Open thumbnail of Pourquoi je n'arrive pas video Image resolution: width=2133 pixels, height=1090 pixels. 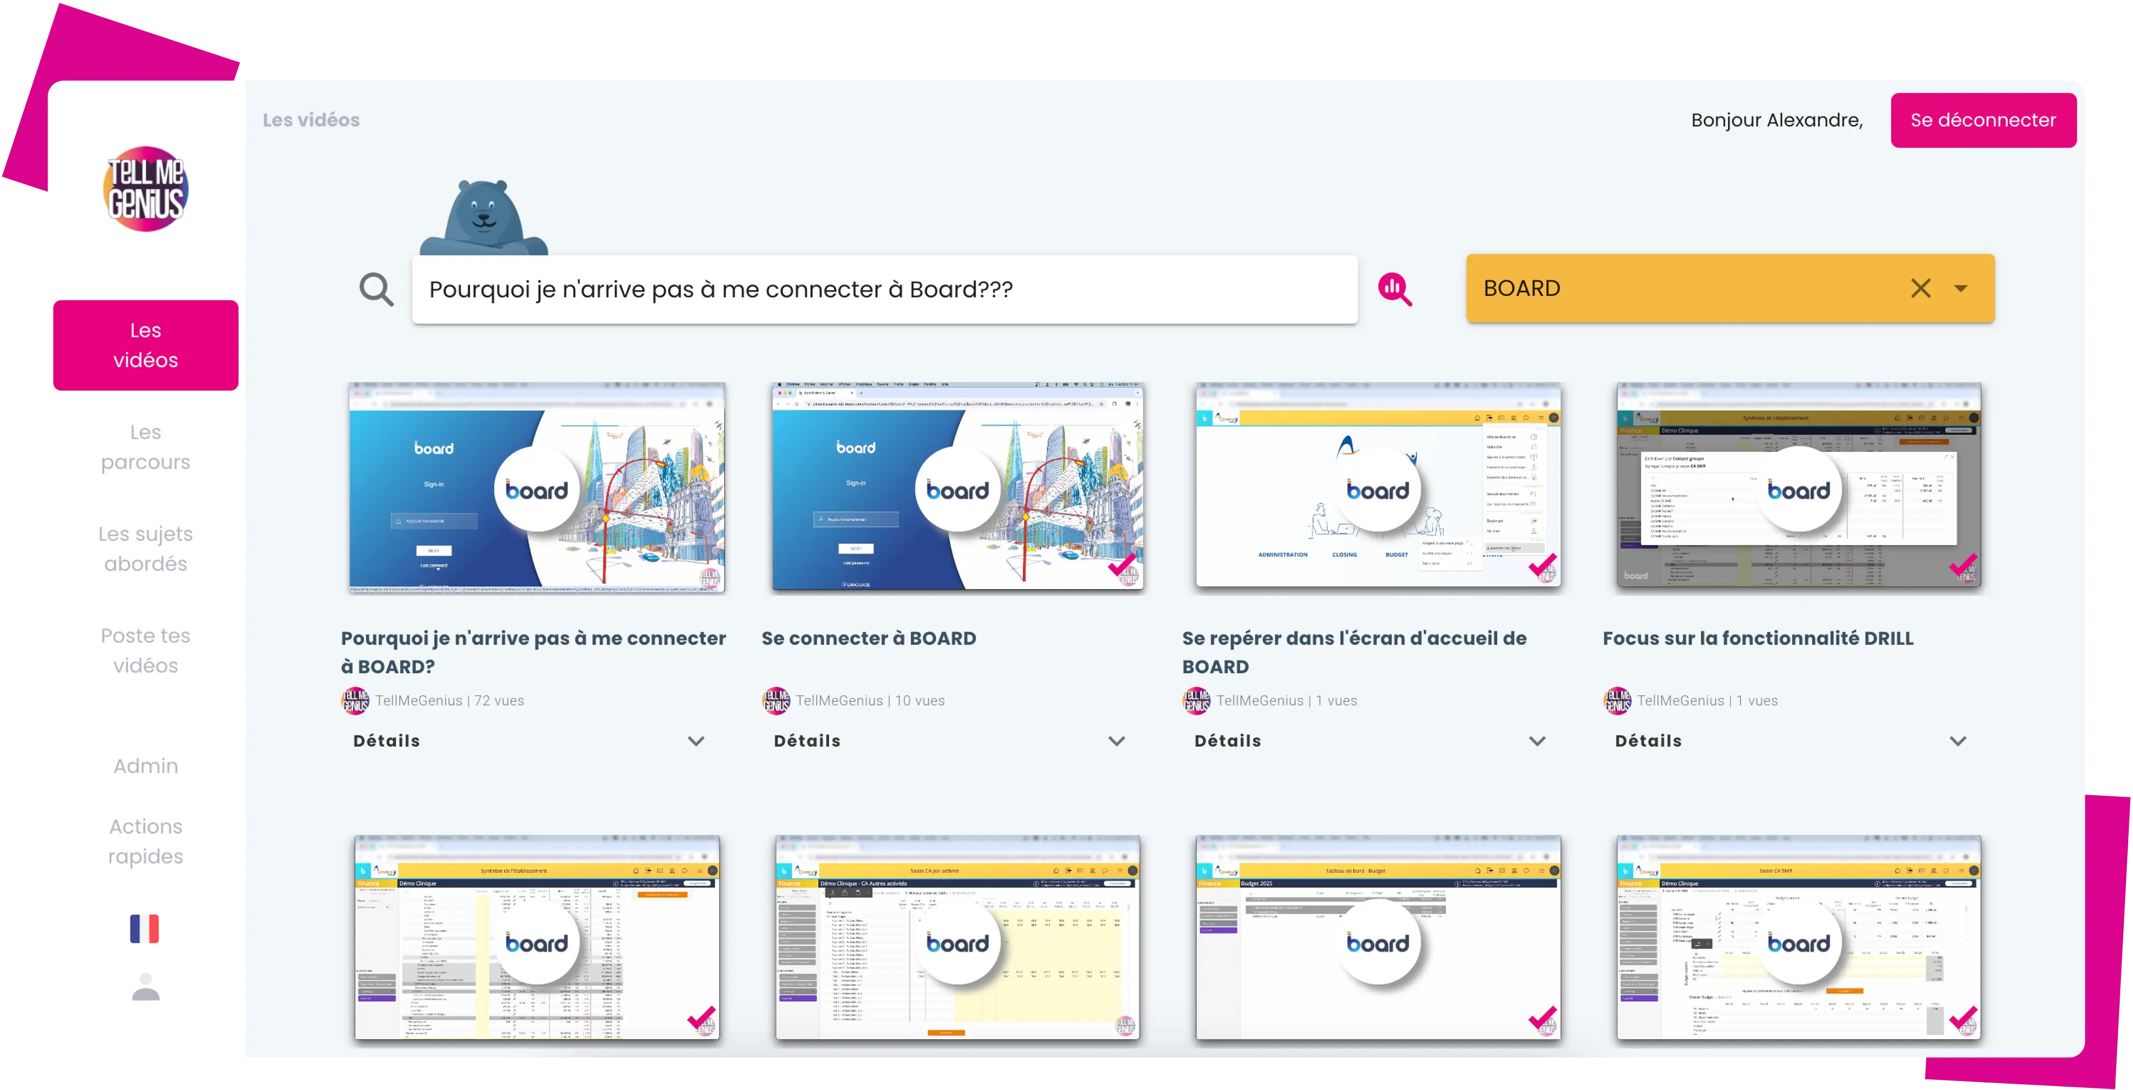click(537, 487)
